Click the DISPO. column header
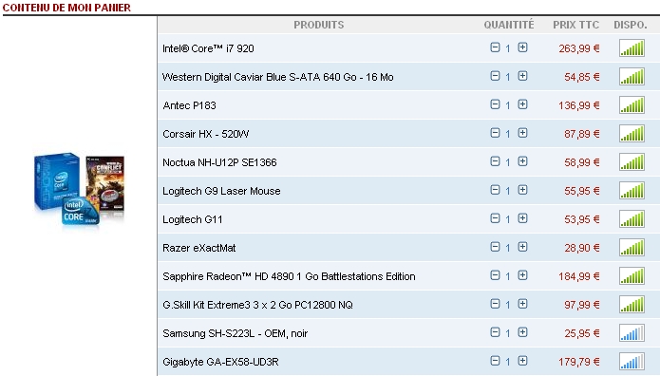 tap(631, 25)
